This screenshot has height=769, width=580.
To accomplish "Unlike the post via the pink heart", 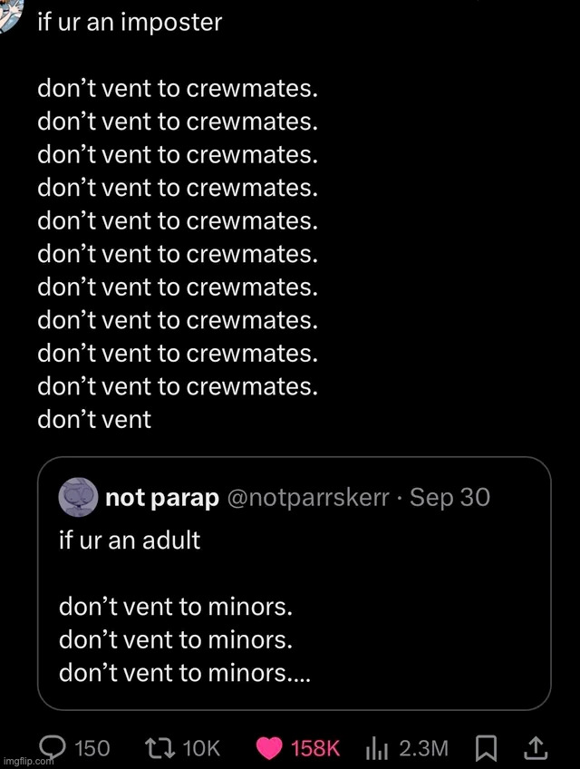I will tap(269, 747).
